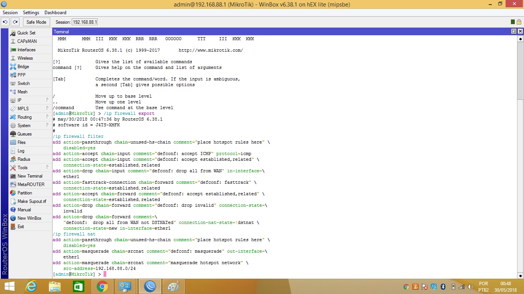Open the Partition menu icon
Image resolution: width=524 pixels, height=294 pixels.
pos(13,193)
